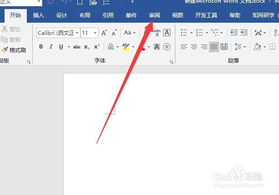The width and height of the screenshot is (279, 195).
Task: Expand the underline style dropdown arrow
Action: point(69,47)
